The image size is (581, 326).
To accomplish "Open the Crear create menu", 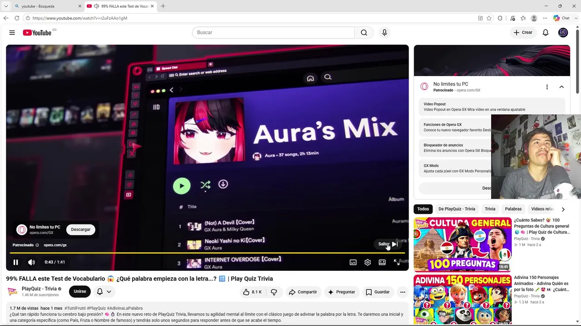I will (523, 33).
